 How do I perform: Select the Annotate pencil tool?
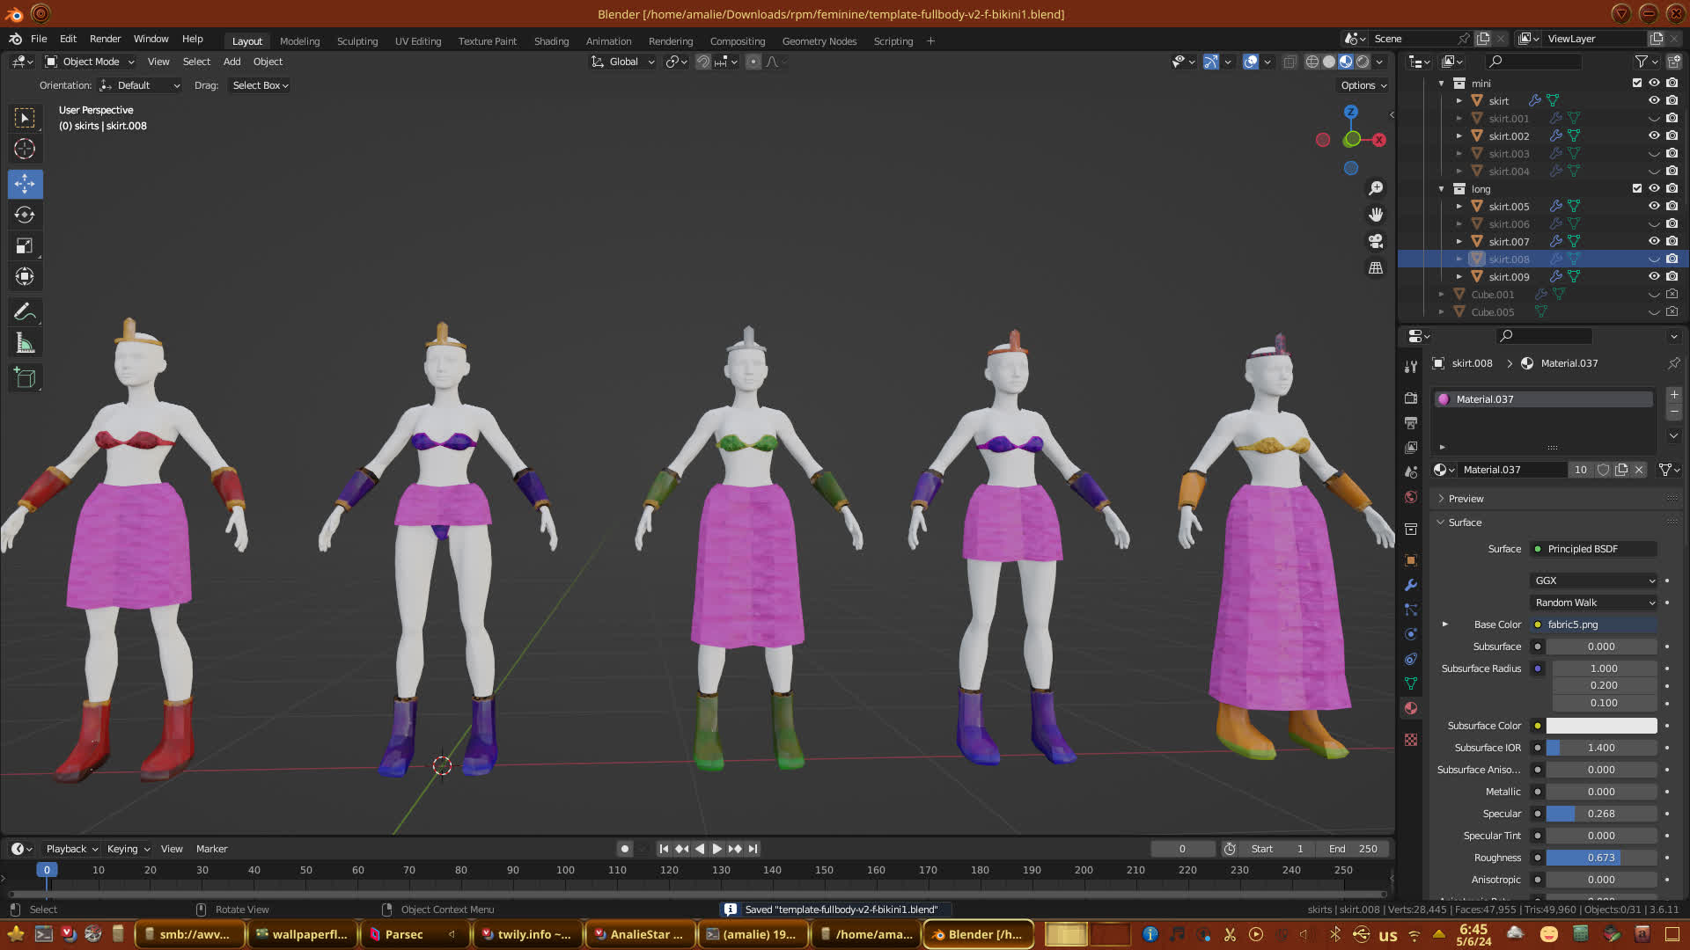click(25, 311)
